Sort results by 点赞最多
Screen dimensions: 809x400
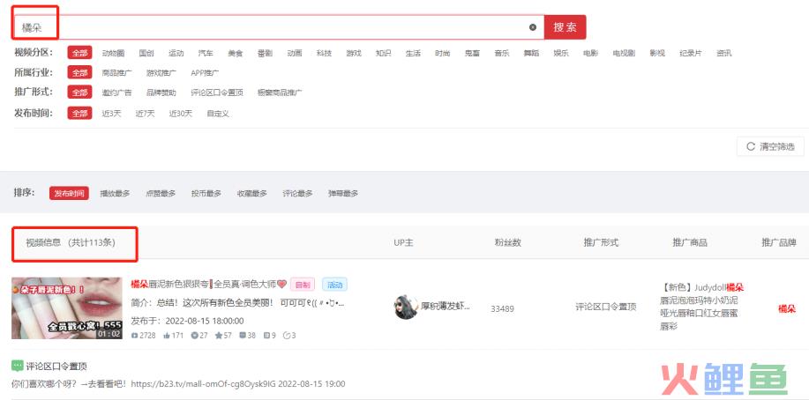[x=161, y=193]
